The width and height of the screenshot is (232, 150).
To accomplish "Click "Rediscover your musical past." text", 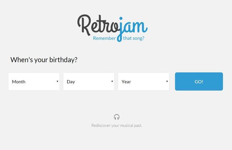I will [117, 126].
